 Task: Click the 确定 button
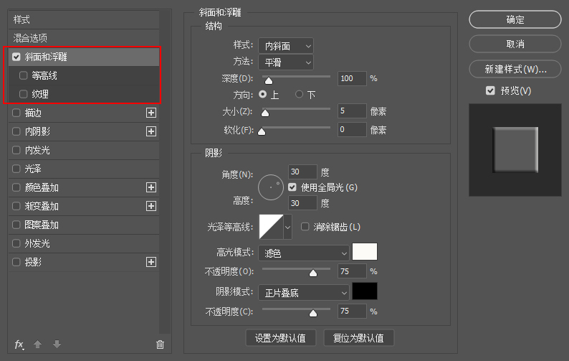click(515, 20)
